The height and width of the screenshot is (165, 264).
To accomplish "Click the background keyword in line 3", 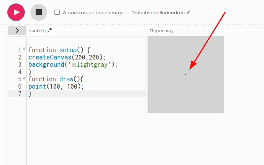I will pos(46,64).
